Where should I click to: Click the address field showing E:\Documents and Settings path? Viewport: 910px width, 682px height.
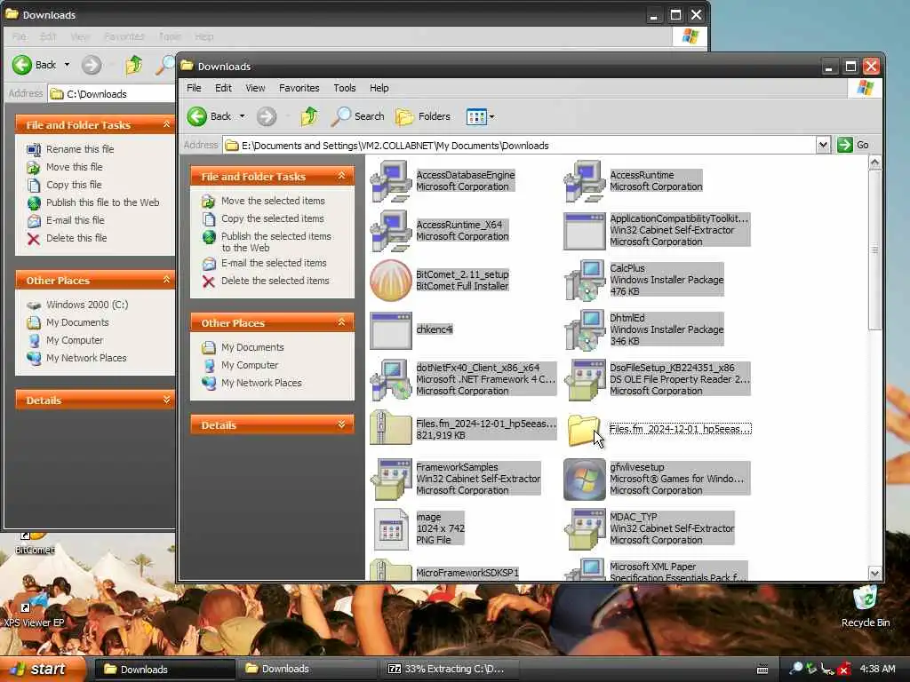pyautogui.click(x=519, y=145)
